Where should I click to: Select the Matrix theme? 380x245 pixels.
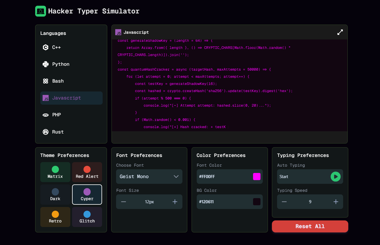click(55, 172)
